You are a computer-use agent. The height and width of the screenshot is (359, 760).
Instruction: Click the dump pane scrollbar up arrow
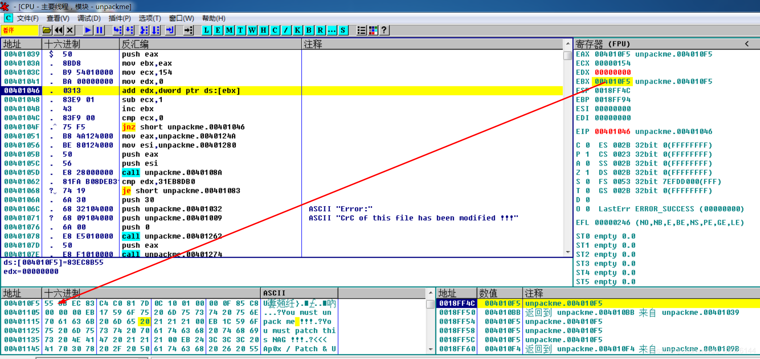point(431,293)
